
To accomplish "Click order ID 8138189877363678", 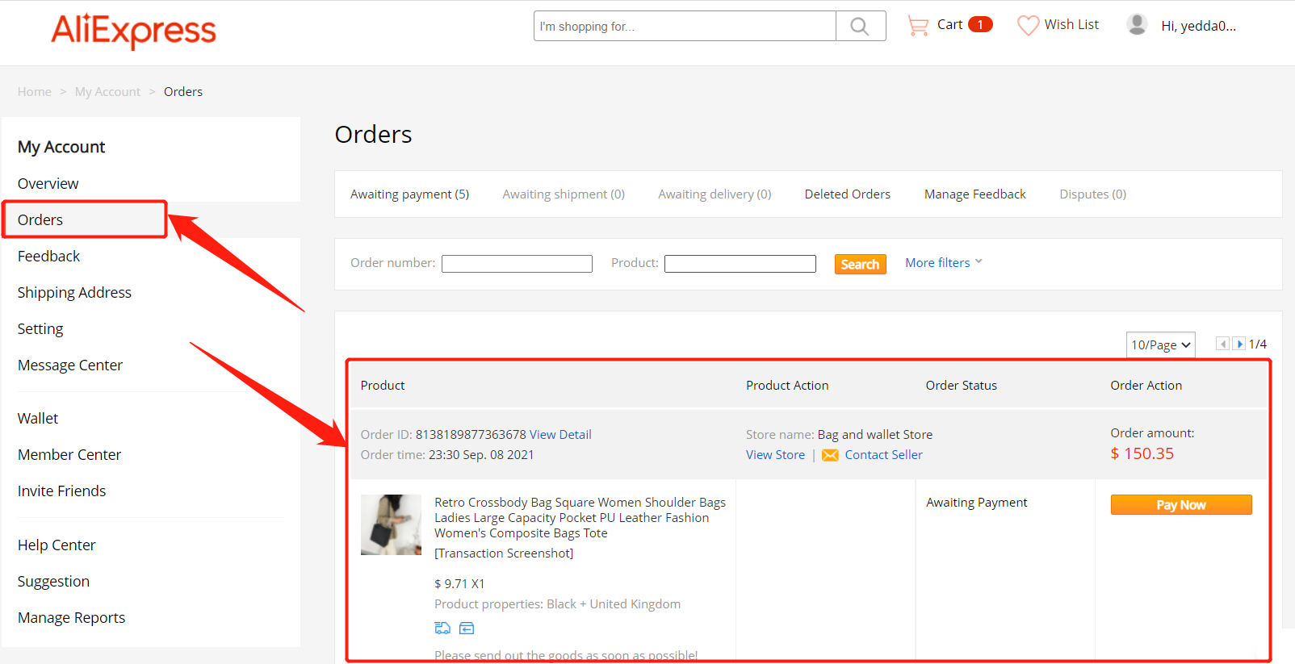I will tap(471, 435).
